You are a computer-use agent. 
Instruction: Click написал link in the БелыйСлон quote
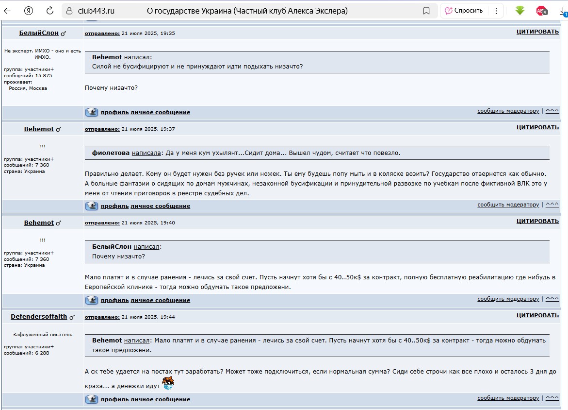146,246
